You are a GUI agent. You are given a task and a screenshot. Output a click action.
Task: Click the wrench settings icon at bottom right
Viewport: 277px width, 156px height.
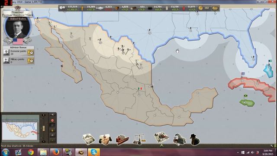point(272,146)
